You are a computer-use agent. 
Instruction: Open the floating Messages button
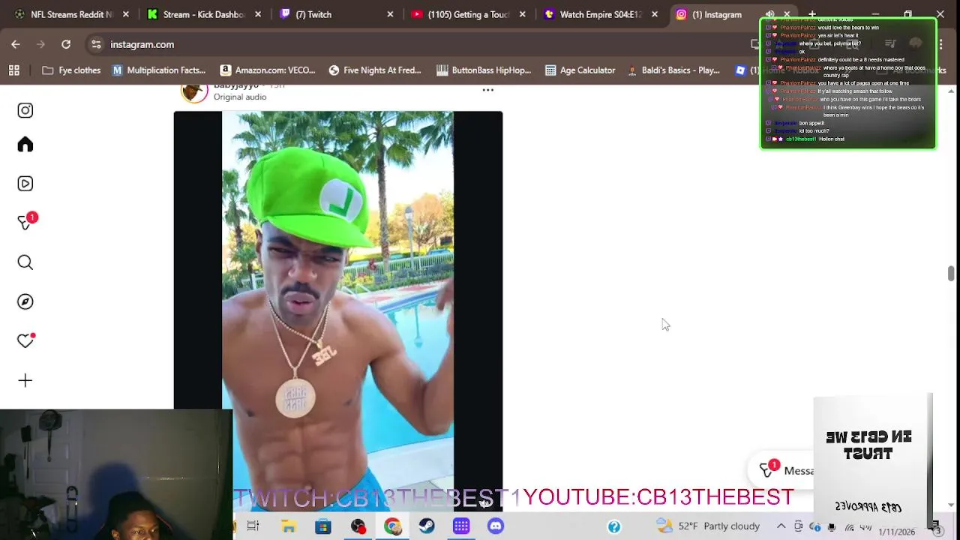782,470
